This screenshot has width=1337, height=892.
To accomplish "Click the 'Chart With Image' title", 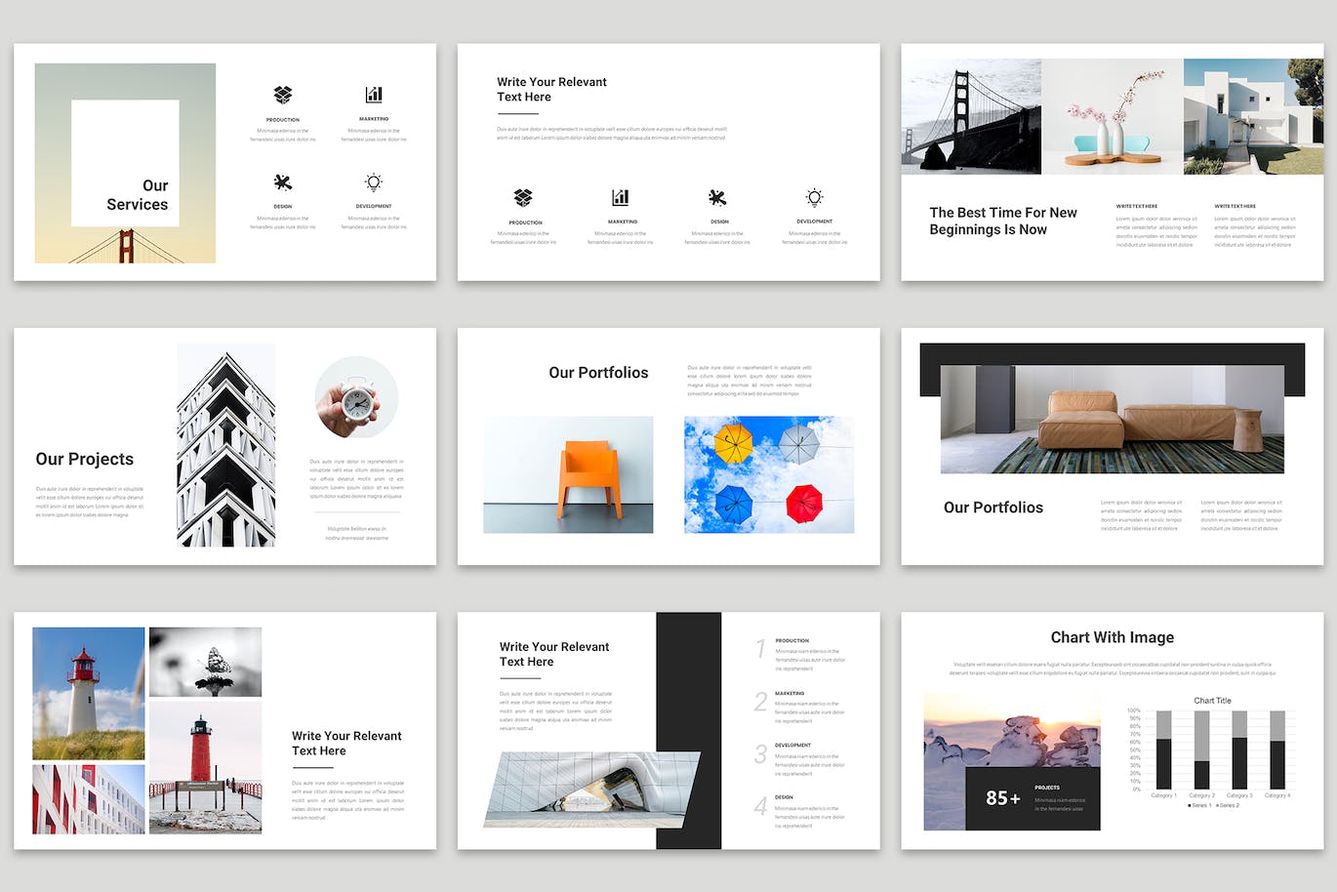I will click(1113, 637).
